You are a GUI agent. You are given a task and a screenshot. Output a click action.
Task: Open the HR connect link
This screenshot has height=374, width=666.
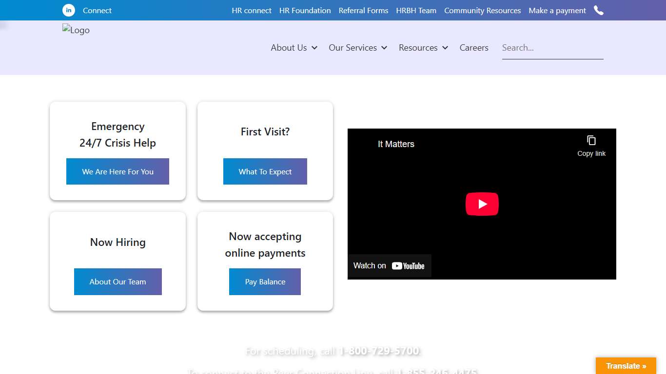pos(252,10)
